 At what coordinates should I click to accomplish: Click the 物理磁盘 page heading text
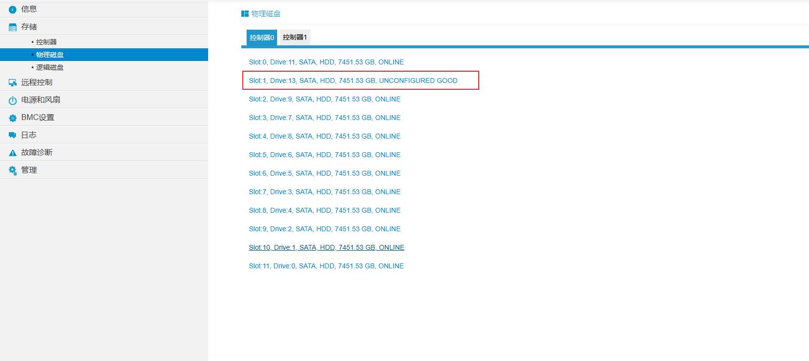click(x=266, y=14)
